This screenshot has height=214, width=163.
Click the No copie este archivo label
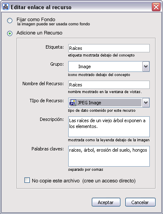[x=84, y=181]
